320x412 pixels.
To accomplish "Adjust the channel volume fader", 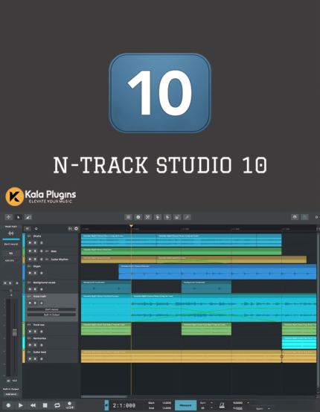I will [15, 332].
